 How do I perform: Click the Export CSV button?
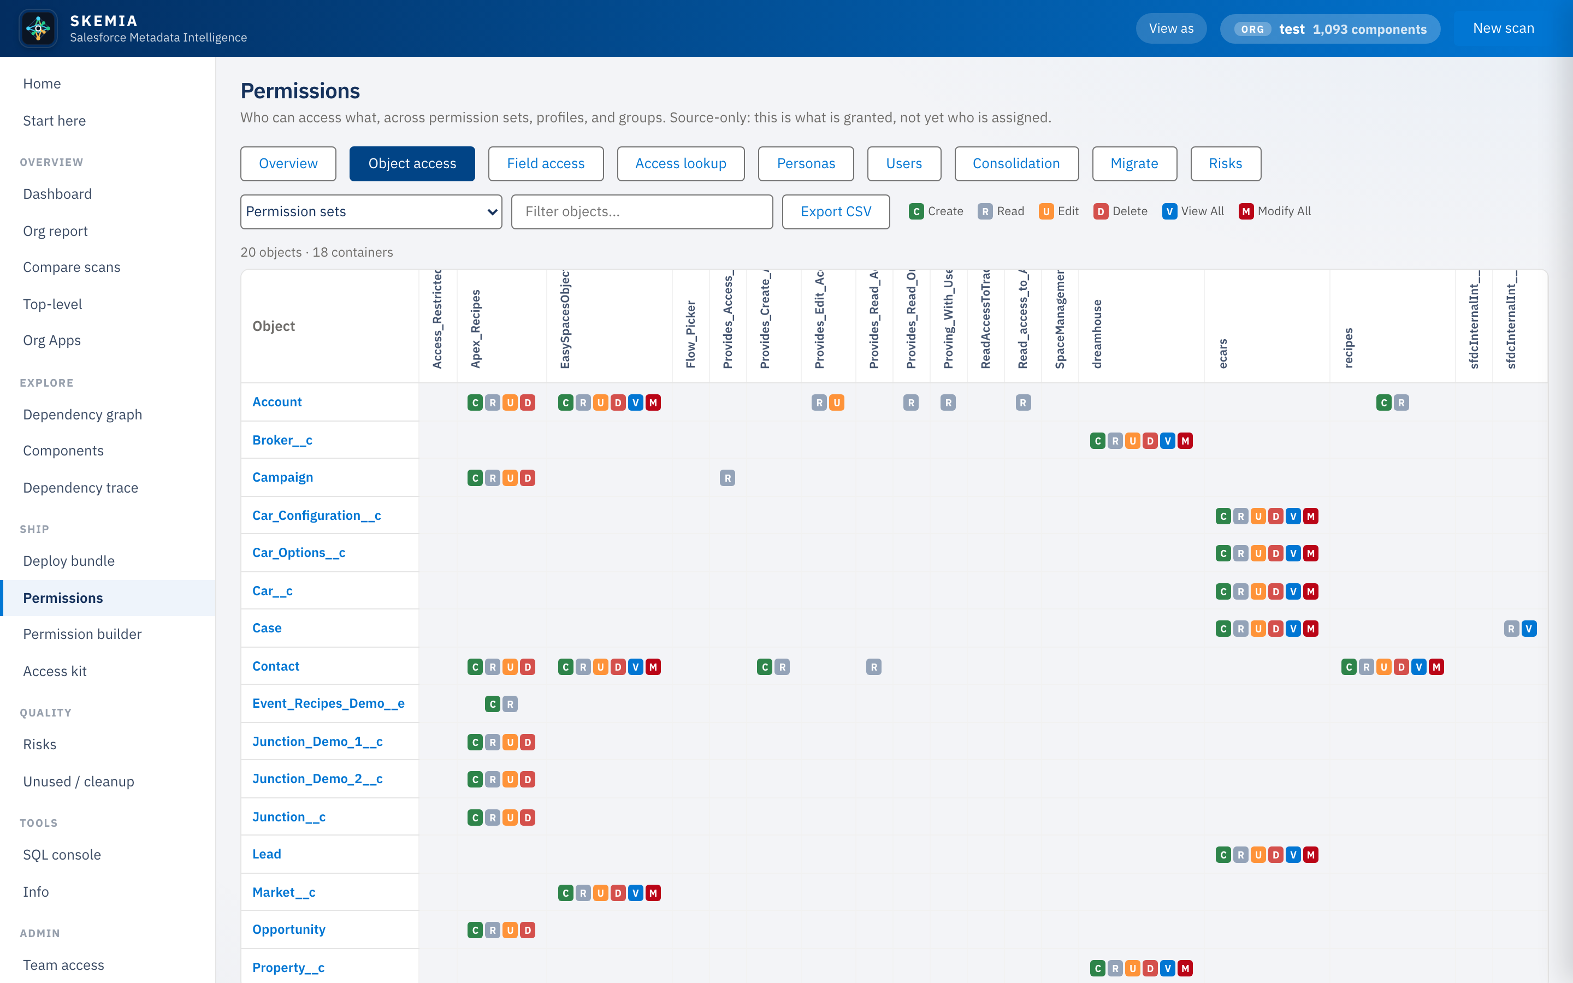click(835, 211)
